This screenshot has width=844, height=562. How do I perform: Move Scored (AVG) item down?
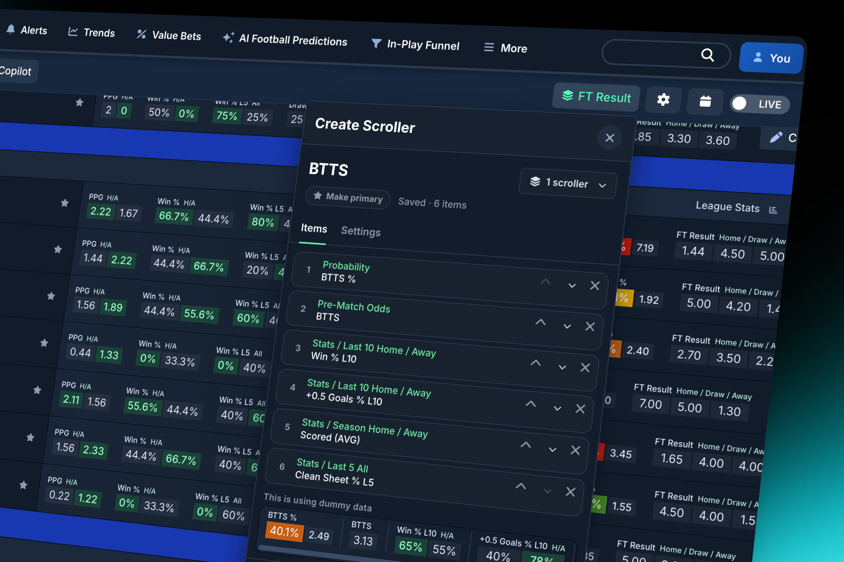(x=553, y=450)
